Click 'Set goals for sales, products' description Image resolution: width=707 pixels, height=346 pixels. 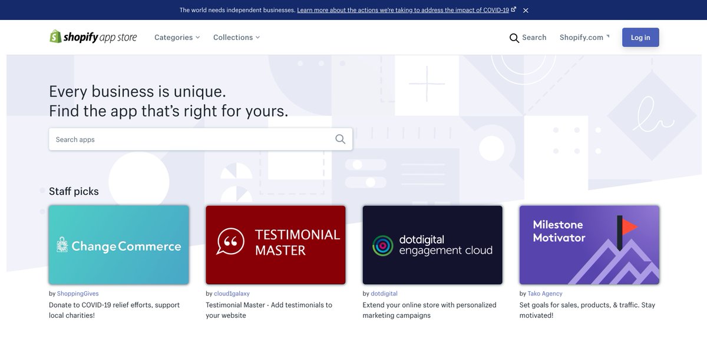(x=587, y=310)
